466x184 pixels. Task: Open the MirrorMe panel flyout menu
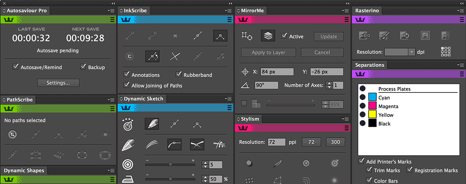coord(345,11)
